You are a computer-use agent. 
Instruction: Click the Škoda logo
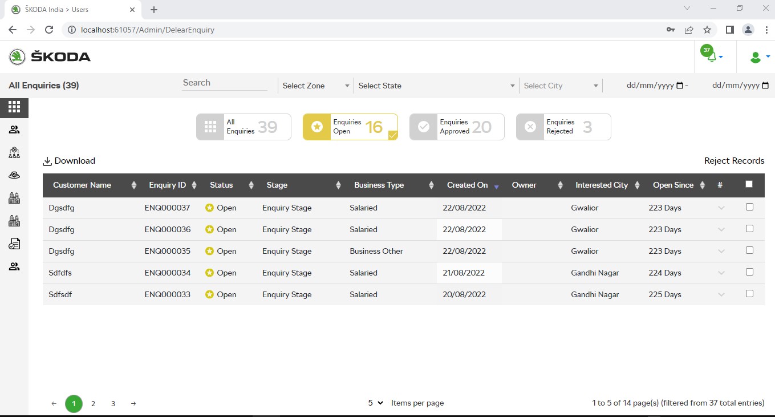point(50,56)
